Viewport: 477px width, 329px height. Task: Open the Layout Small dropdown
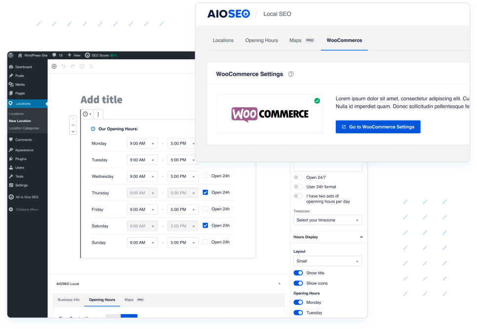coord(328,261)
